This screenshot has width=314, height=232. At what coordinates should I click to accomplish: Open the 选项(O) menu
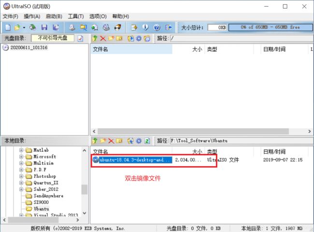98,16
